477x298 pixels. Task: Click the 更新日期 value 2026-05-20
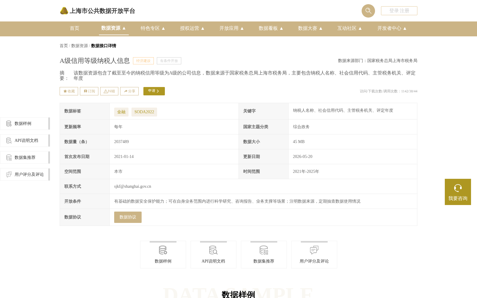tap(303, 157)
